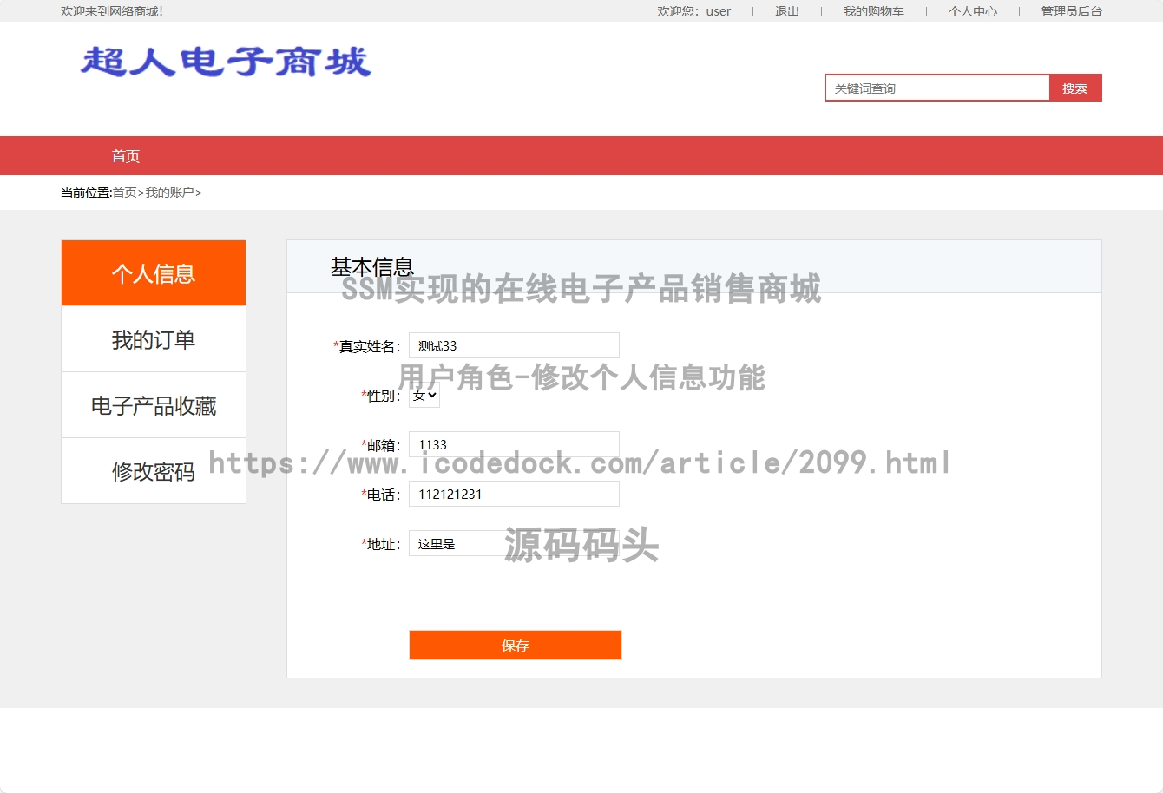Click the 欢迎来到网络商城! greeting text

tap(112, 11)
